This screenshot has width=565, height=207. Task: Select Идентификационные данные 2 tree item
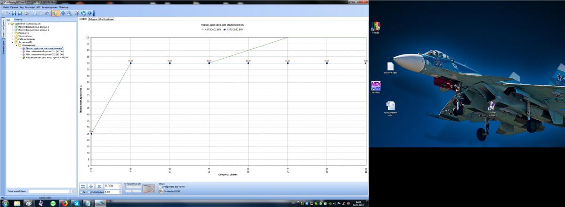tap(33, 30)
